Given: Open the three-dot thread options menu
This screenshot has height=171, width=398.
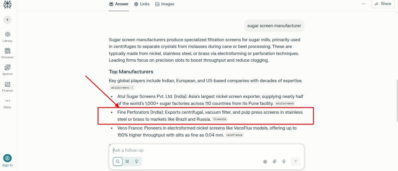Looking at the screenshot, I should (x=364, y=4).
